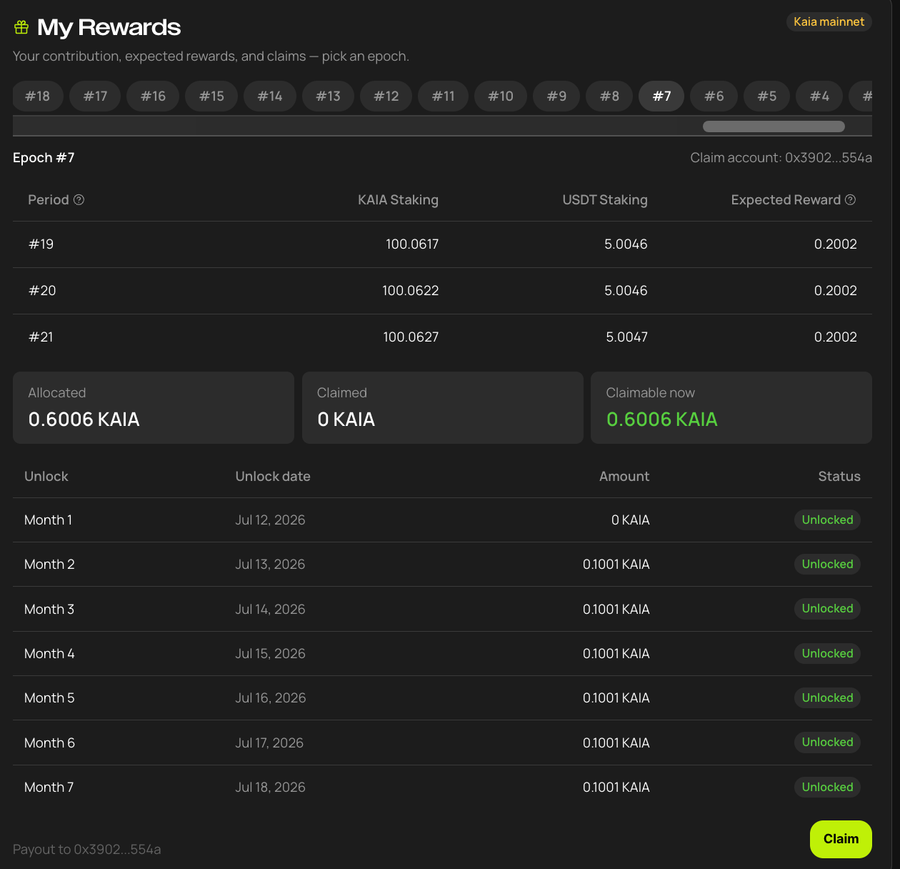Click Month 5 Unlocked status badge
Screen dimensions: 900x869
tap(827, 698)
